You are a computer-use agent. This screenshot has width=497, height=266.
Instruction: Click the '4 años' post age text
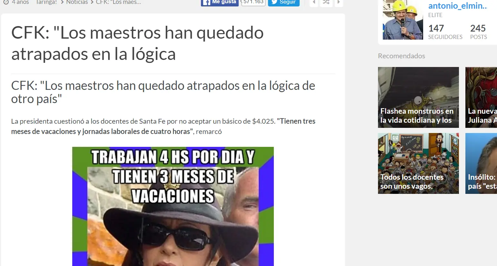(x=20, y=2)
